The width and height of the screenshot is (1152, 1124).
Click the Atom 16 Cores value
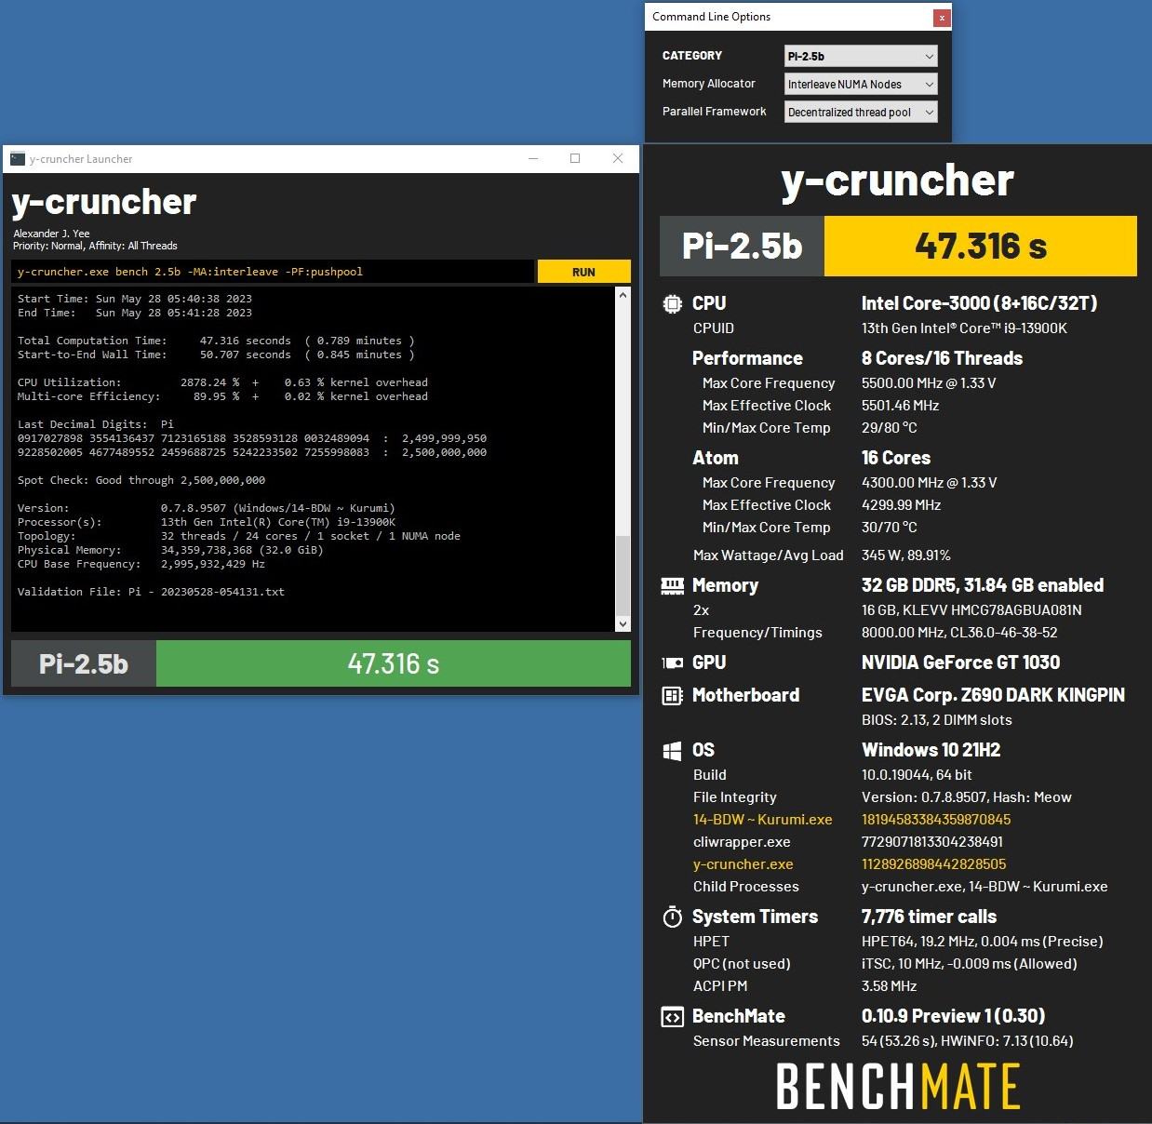click(x=895, y=458)
